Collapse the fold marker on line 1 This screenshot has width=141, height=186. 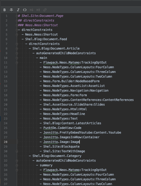click(17, 16)
